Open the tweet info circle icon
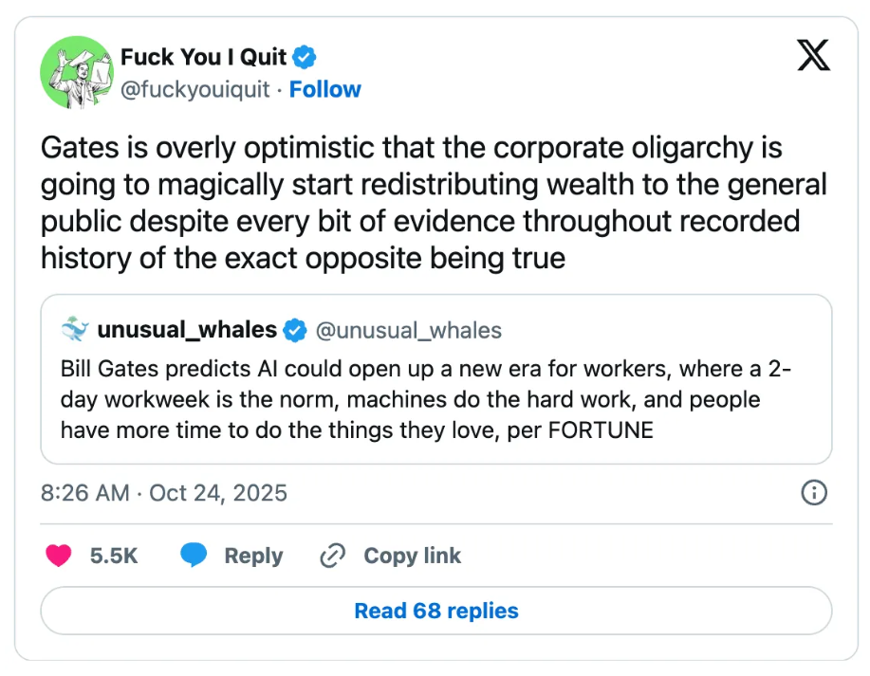The width and height of the screenshot is (870, 676). [814, 493]
